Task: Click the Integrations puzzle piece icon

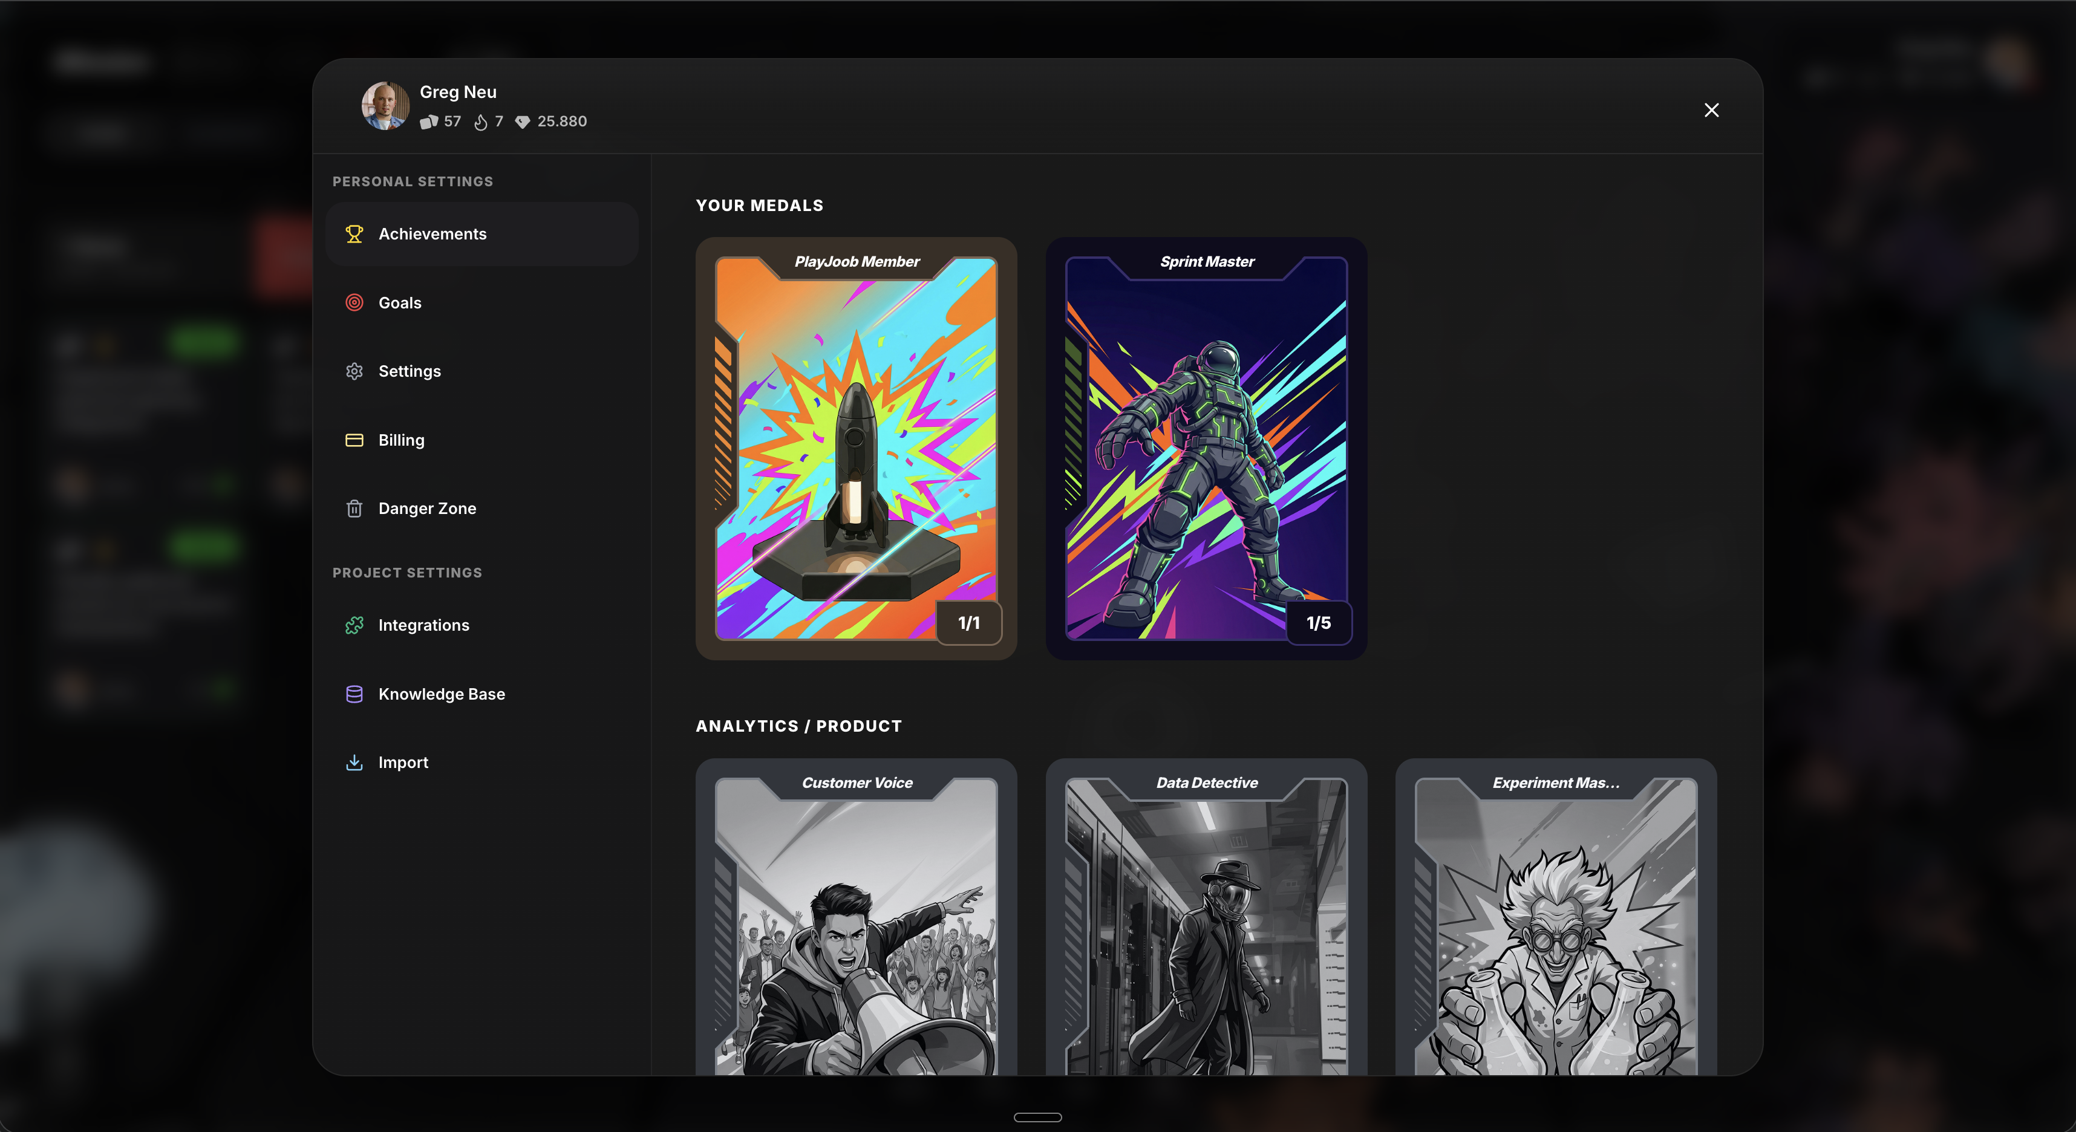Action: pos(354,625)
